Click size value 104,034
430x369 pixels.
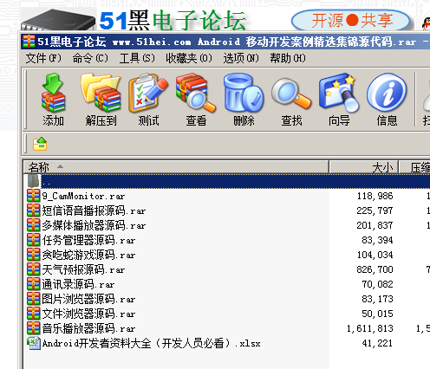coord(375,255)
